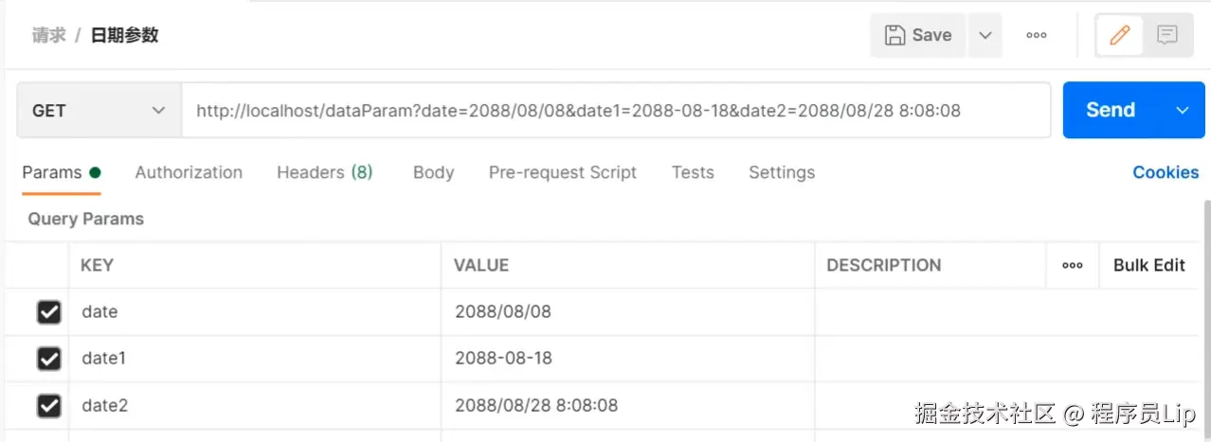Expand the Save options arrow
Screen dimensions: 1211x442
[x=985, y=35]
